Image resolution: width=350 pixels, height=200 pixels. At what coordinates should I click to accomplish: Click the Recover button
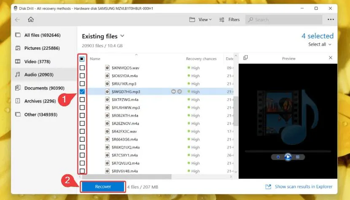(103, 186)
